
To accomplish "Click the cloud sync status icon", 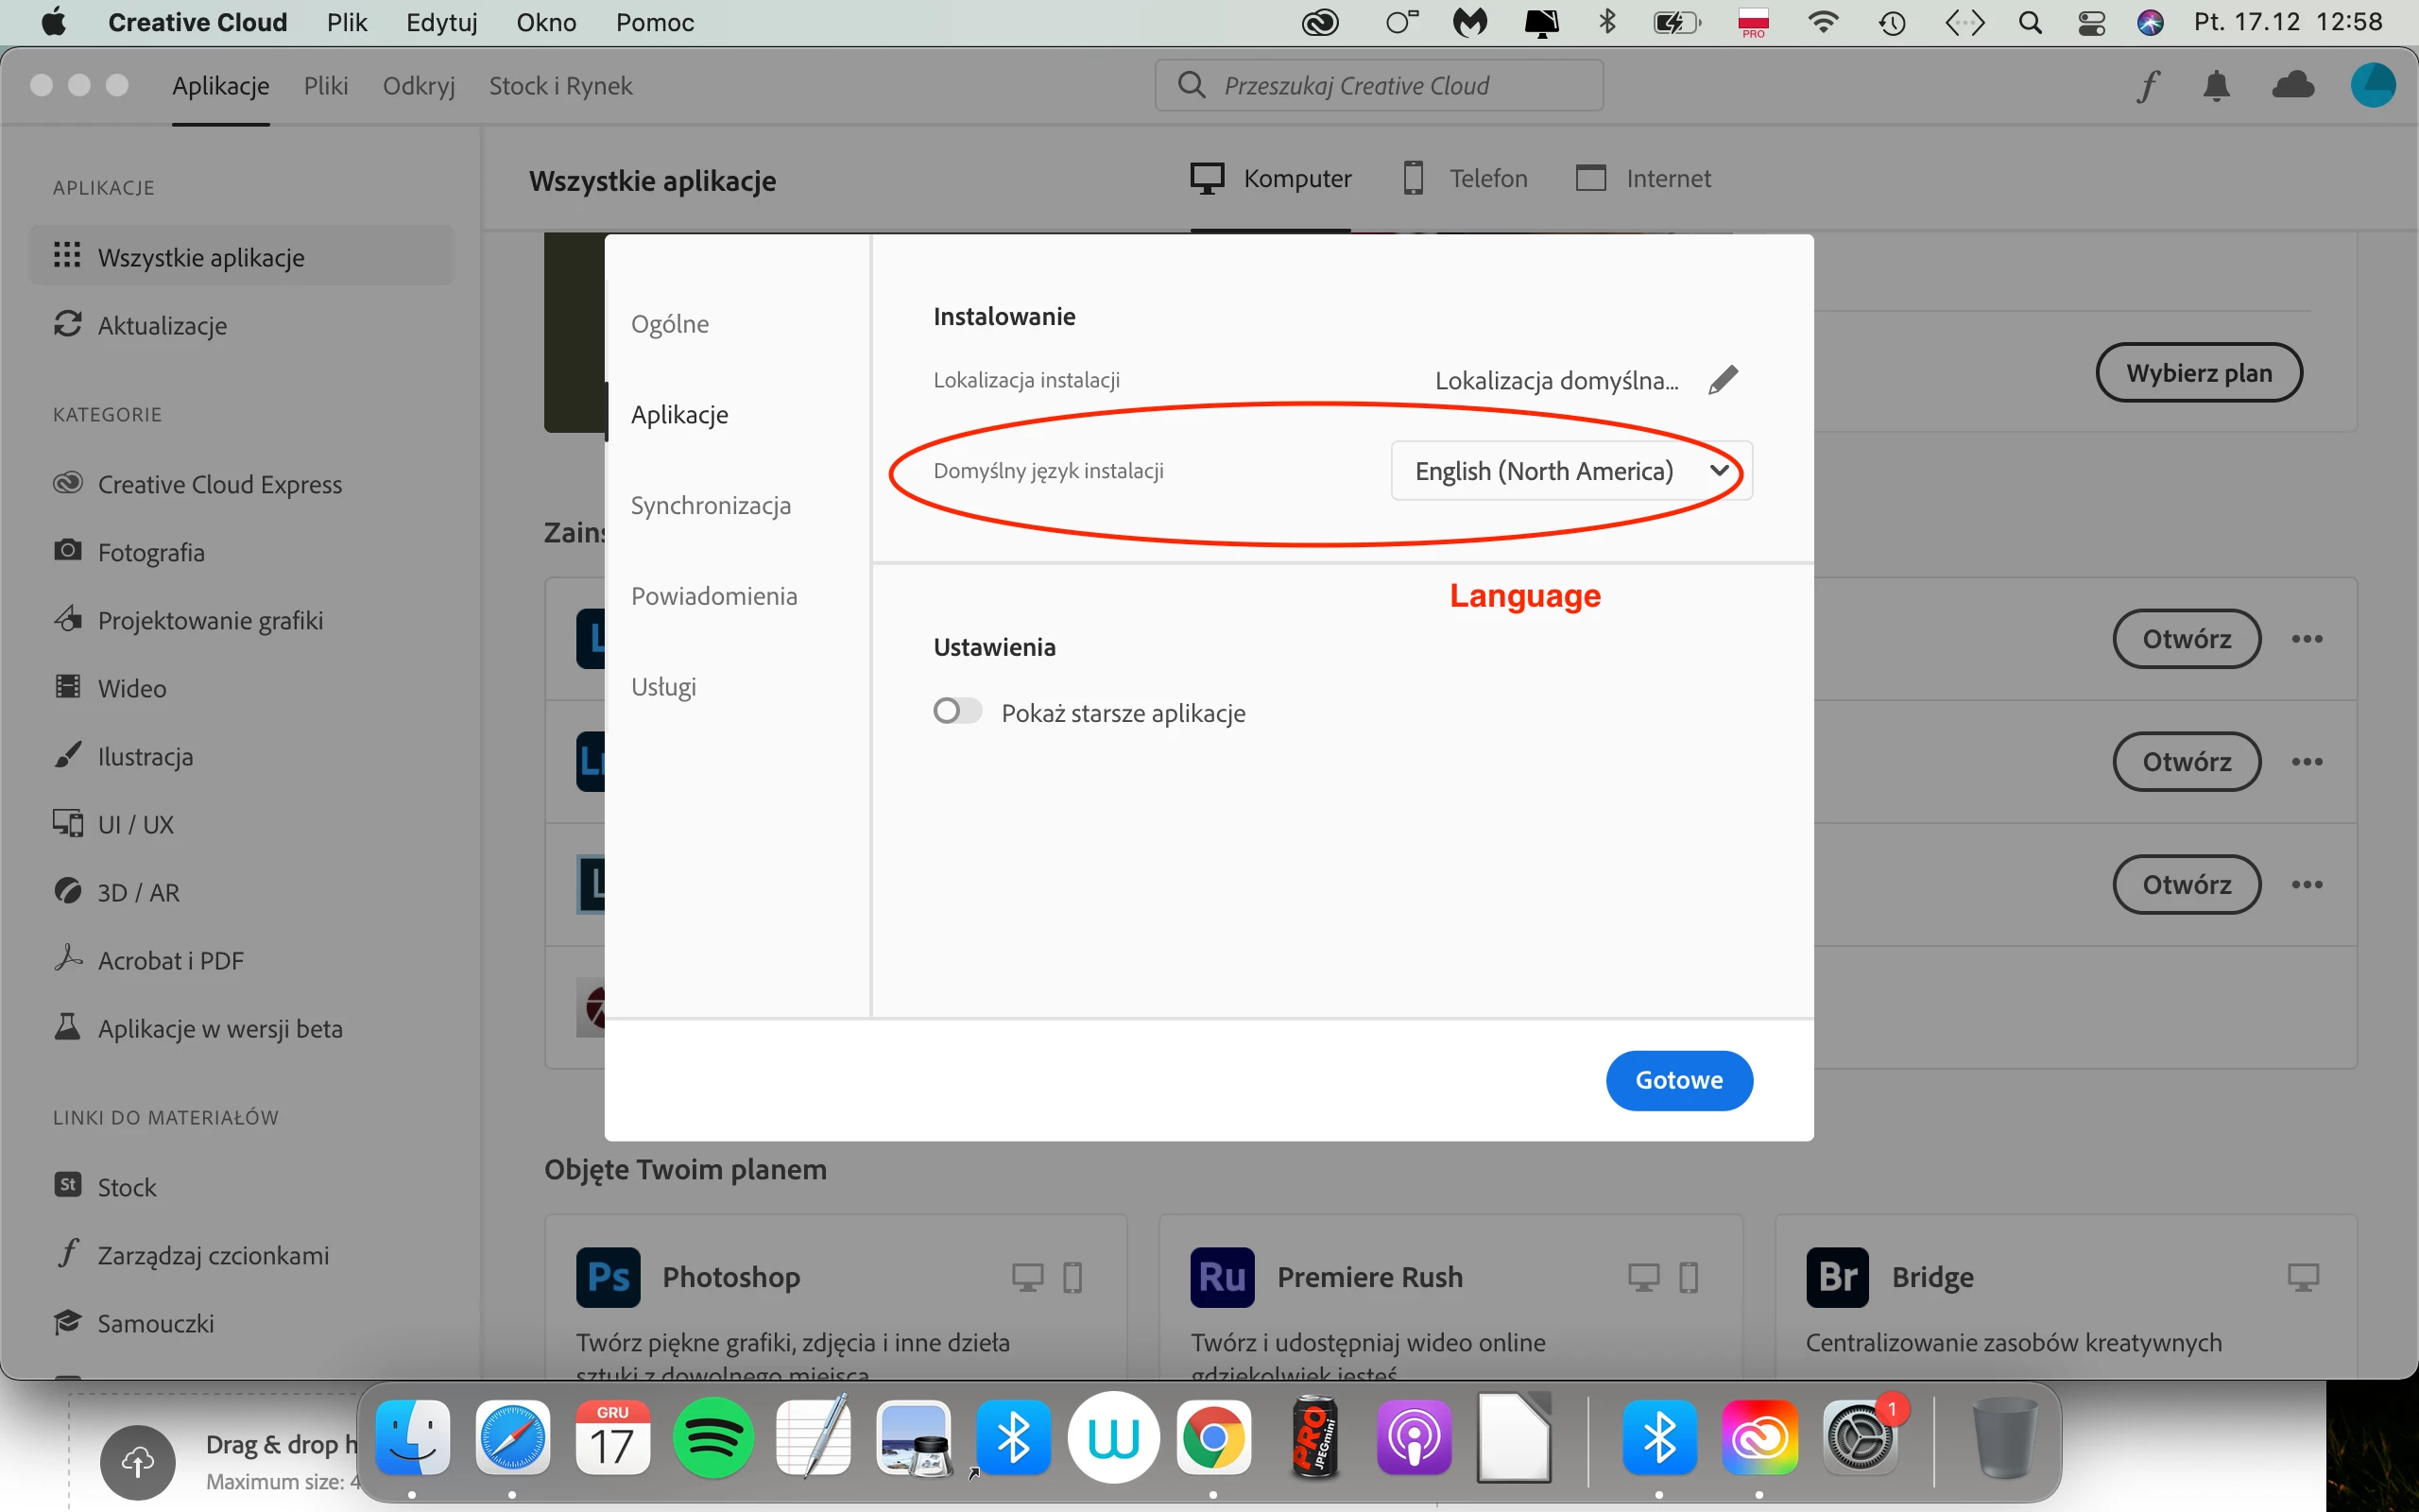I will [x=2293, y=86].
